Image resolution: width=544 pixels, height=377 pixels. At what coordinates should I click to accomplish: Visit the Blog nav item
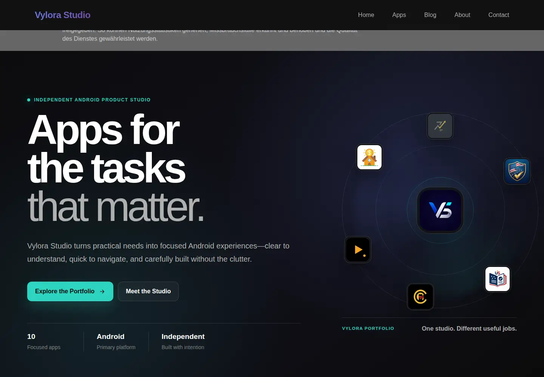[430, 15]
